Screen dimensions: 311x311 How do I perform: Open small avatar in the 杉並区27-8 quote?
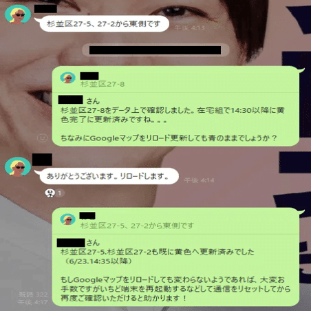[x=67, y=78]
